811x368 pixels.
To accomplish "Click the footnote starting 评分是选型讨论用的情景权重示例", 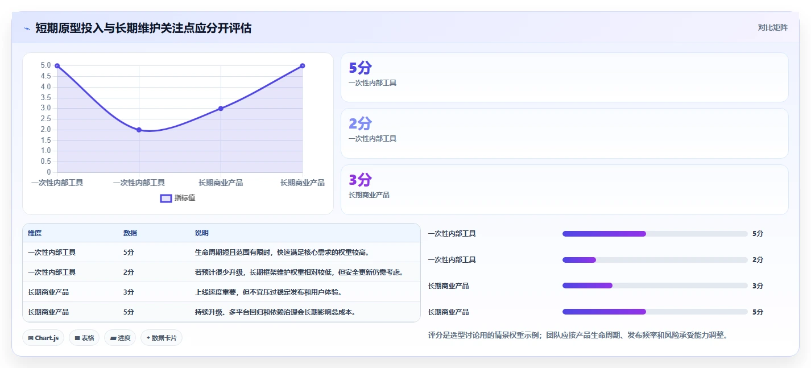I will [x=578, y=336].
